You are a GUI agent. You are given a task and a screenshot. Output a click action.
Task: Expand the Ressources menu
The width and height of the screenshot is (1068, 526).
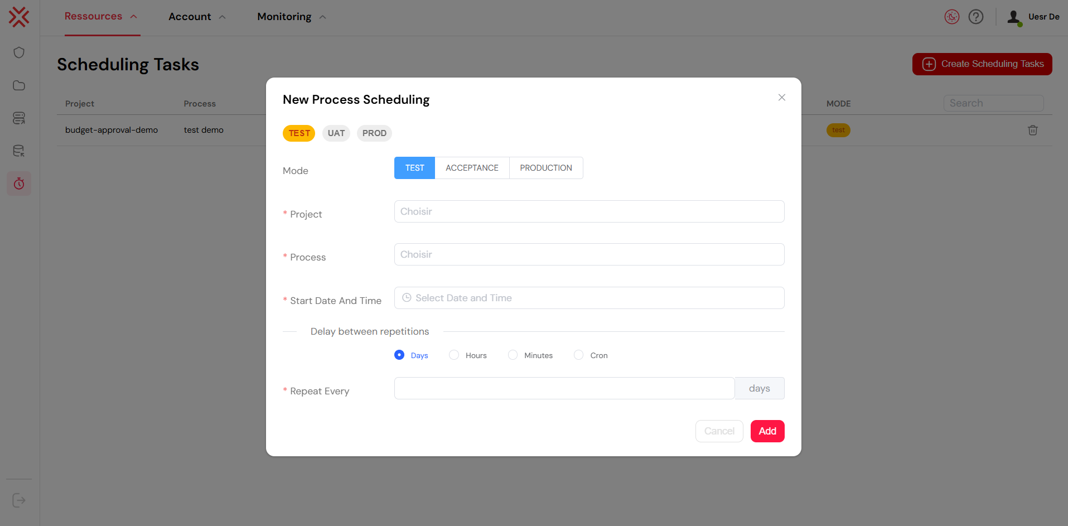101,17
